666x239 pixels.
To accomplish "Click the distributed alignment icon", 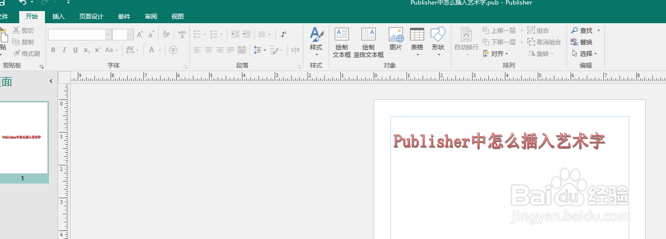I will [242, 50].
